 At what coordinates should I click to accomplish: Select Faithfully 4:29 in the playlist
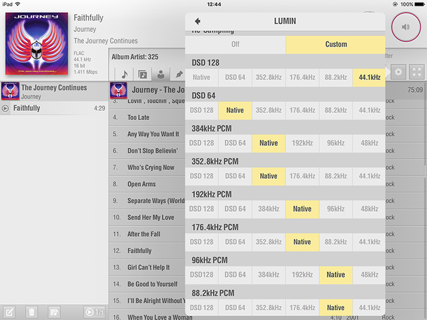tap(54, 108)
